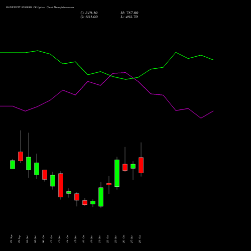
Task: Click the 28 Oct date label
Action: [140, 239]
